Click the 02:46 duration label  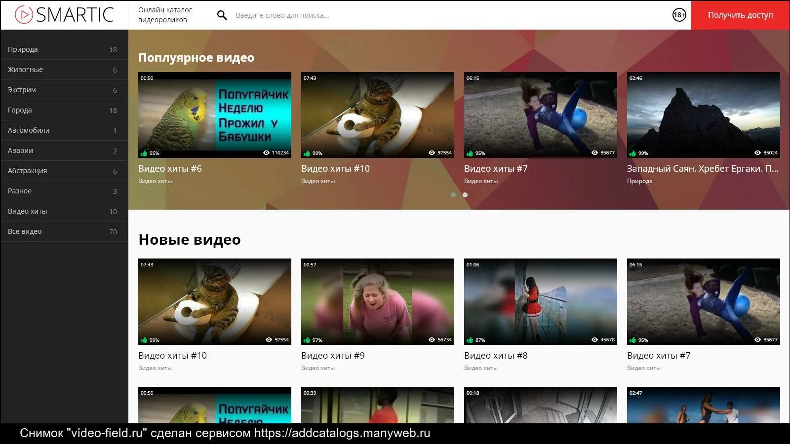(635, 78)
